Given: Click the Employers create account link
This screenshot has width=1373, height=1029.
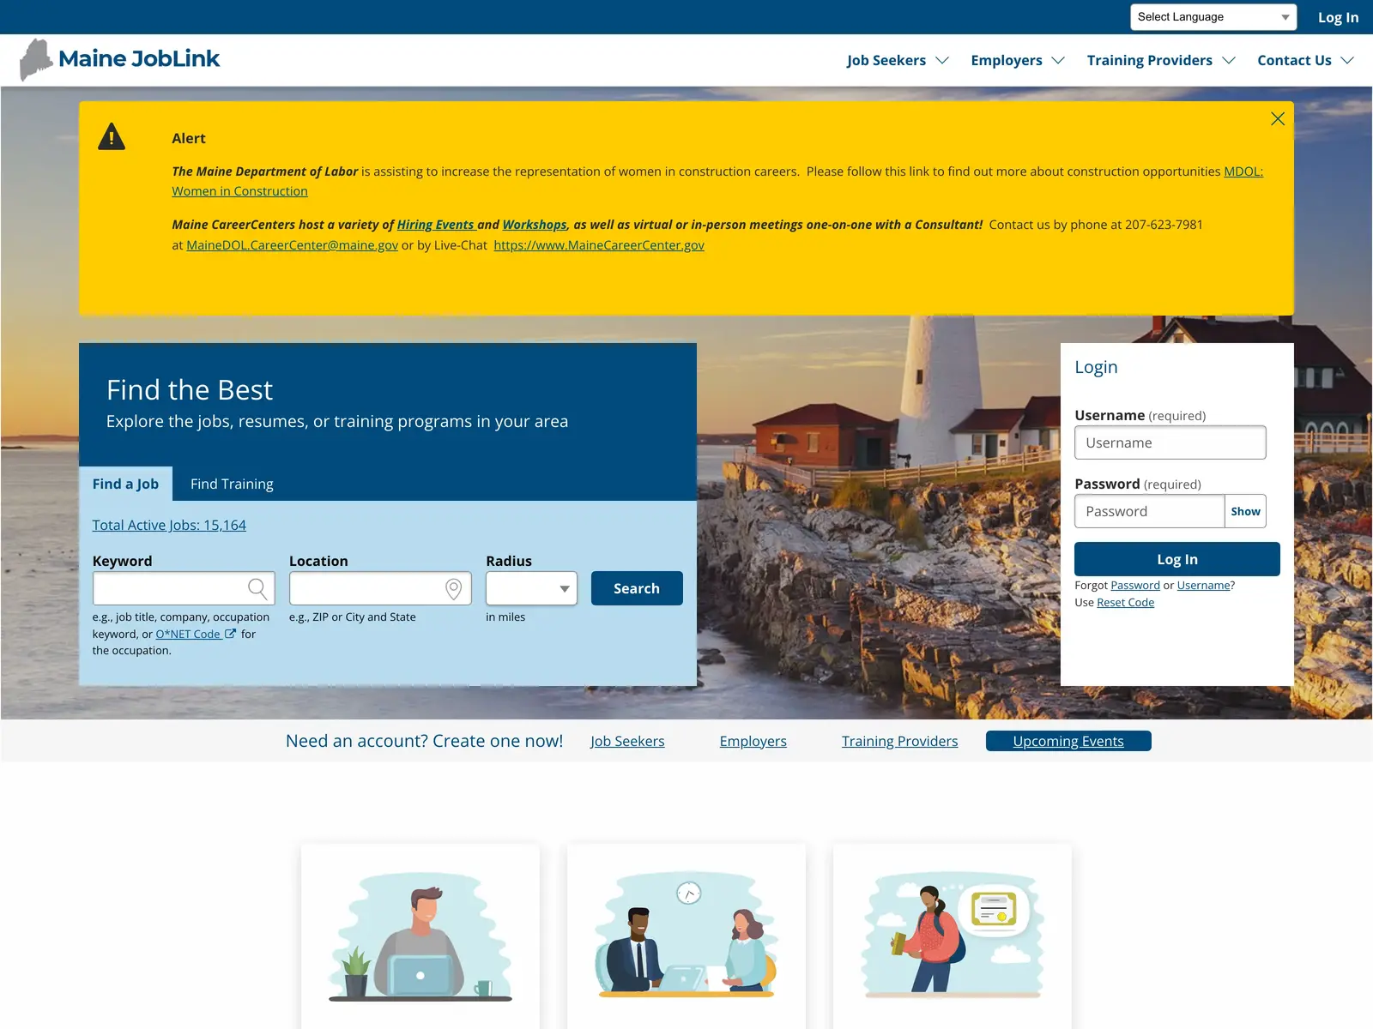Looking at the screenshot, I should (753, 741).
